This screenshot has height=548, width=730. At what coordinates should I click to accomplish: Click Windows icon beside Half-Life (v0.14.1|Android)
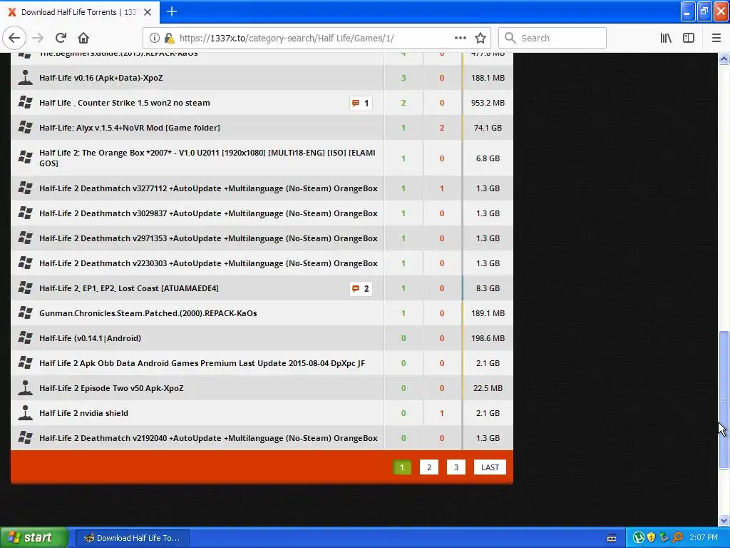coord(25,338)
